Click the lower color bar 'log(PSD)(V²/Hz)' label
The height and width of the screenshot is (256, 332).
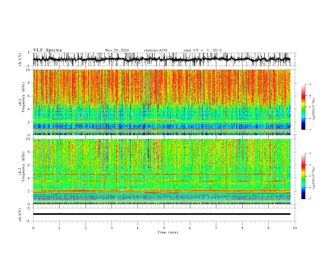(314, 178)
